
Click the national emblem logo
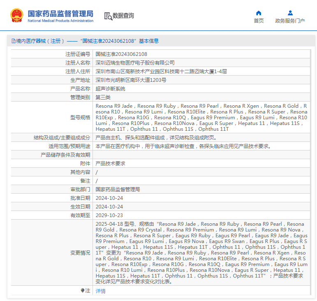(x=17, y=15)
